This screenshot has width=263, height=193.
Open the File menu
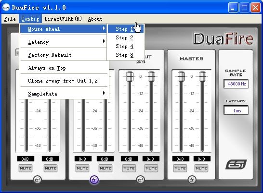[10, 19]
